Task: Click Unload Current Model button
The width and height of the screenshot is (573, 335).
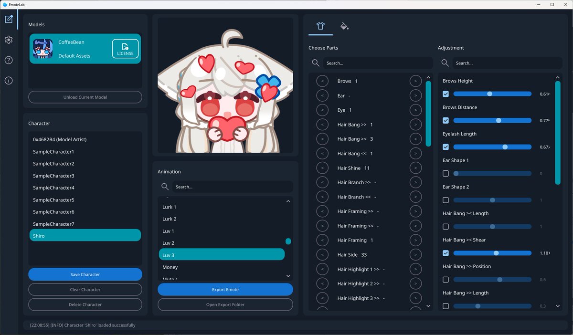Action: coord(85,97)
